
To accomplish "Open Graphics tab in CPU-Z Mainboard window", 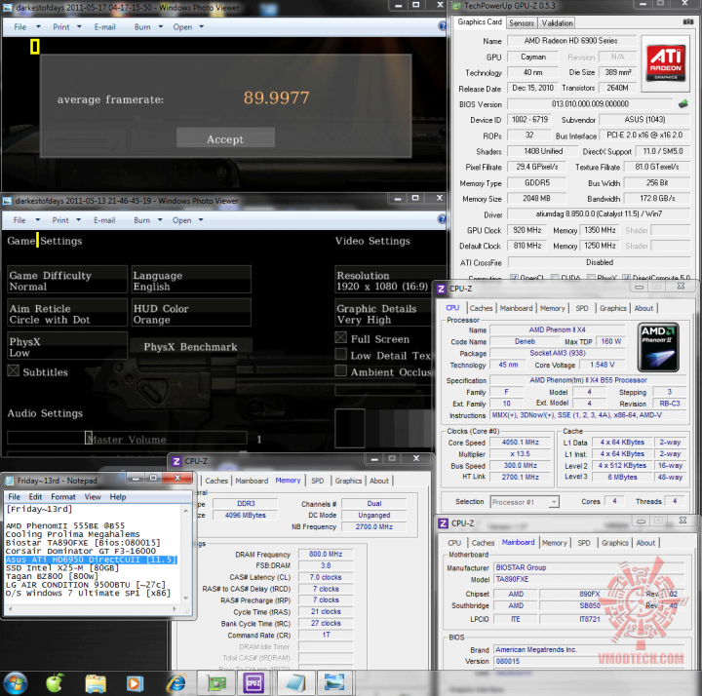I will [614, 543].
